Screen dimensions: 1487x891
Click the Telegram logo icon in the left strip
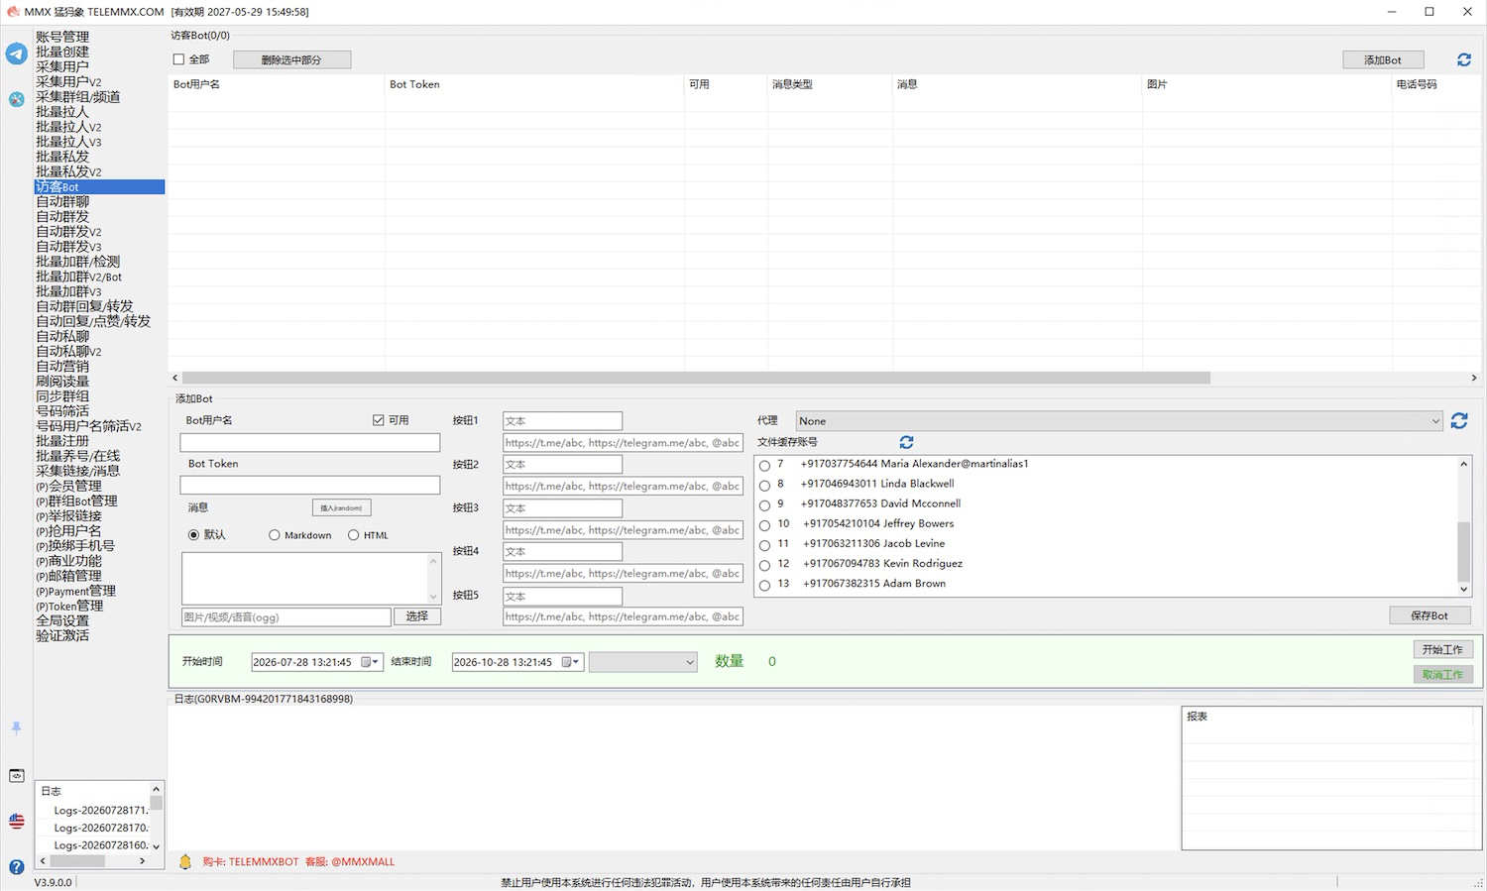[x=16, y=54]
